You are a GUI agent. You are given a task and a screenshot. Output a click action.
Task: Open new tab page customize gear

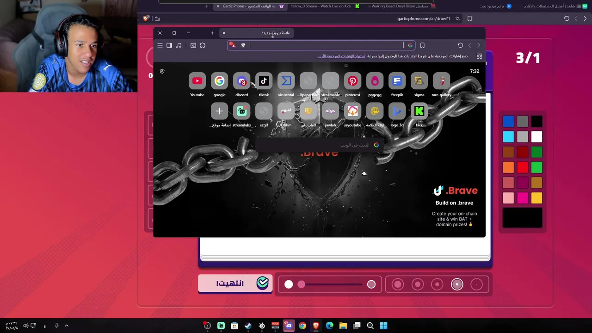(162, 71)
